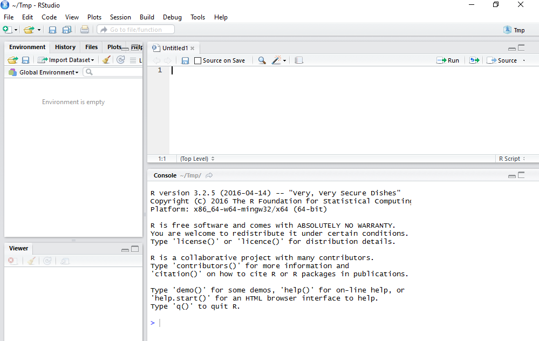
Task: Click the Code Tools magic wand icon
Action: click(x=276, y=60)
